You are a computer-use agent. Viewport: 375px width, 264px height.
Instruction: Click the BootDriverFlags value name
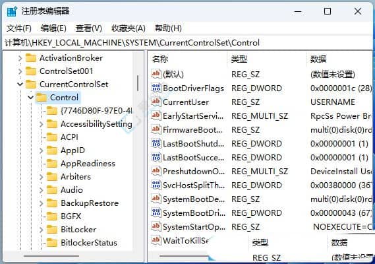coord(193,88)
